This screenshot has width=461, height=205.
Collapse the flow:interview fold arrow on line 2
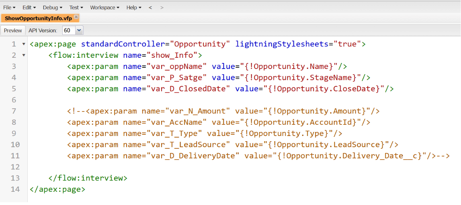click(24, 55)
